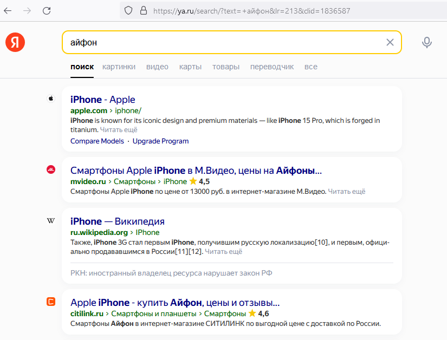Click the ru.wikipedia.org domain link
Image resolution: width=447 pixels, height=340 pixels.
tap(99, 232)
